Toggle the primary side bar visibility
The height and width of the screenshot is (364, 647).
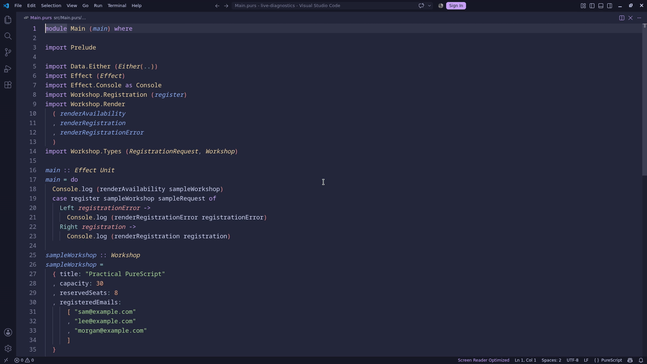click(592, 6)
